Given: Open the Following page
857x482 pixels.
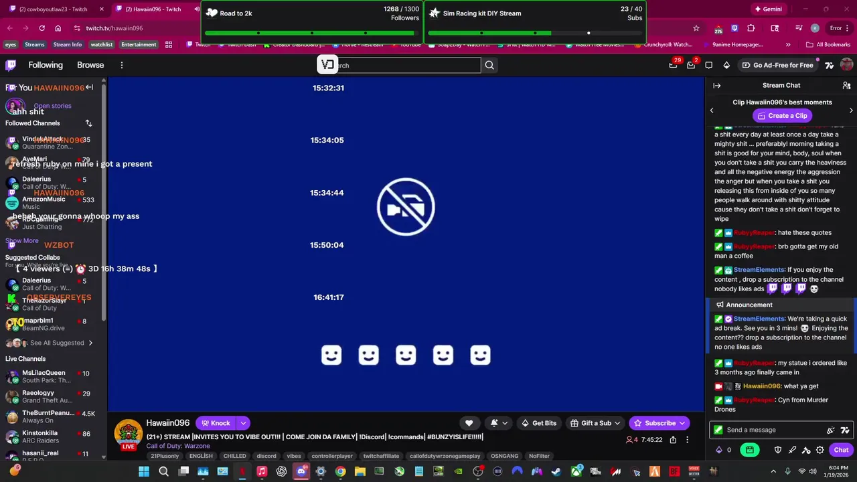Looking at the screenshot, I should pos(46,65).
